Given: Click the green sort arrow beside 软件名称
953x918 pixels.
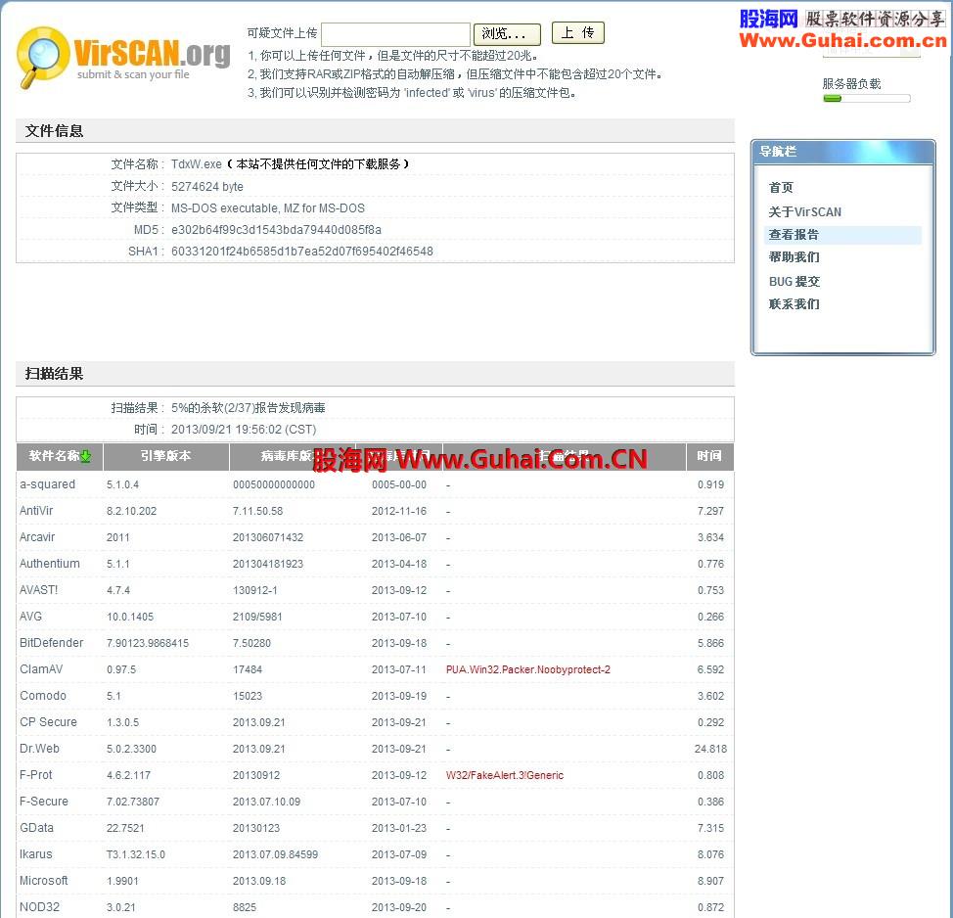Looking at the screenshot, I should [x=86, y=456].
